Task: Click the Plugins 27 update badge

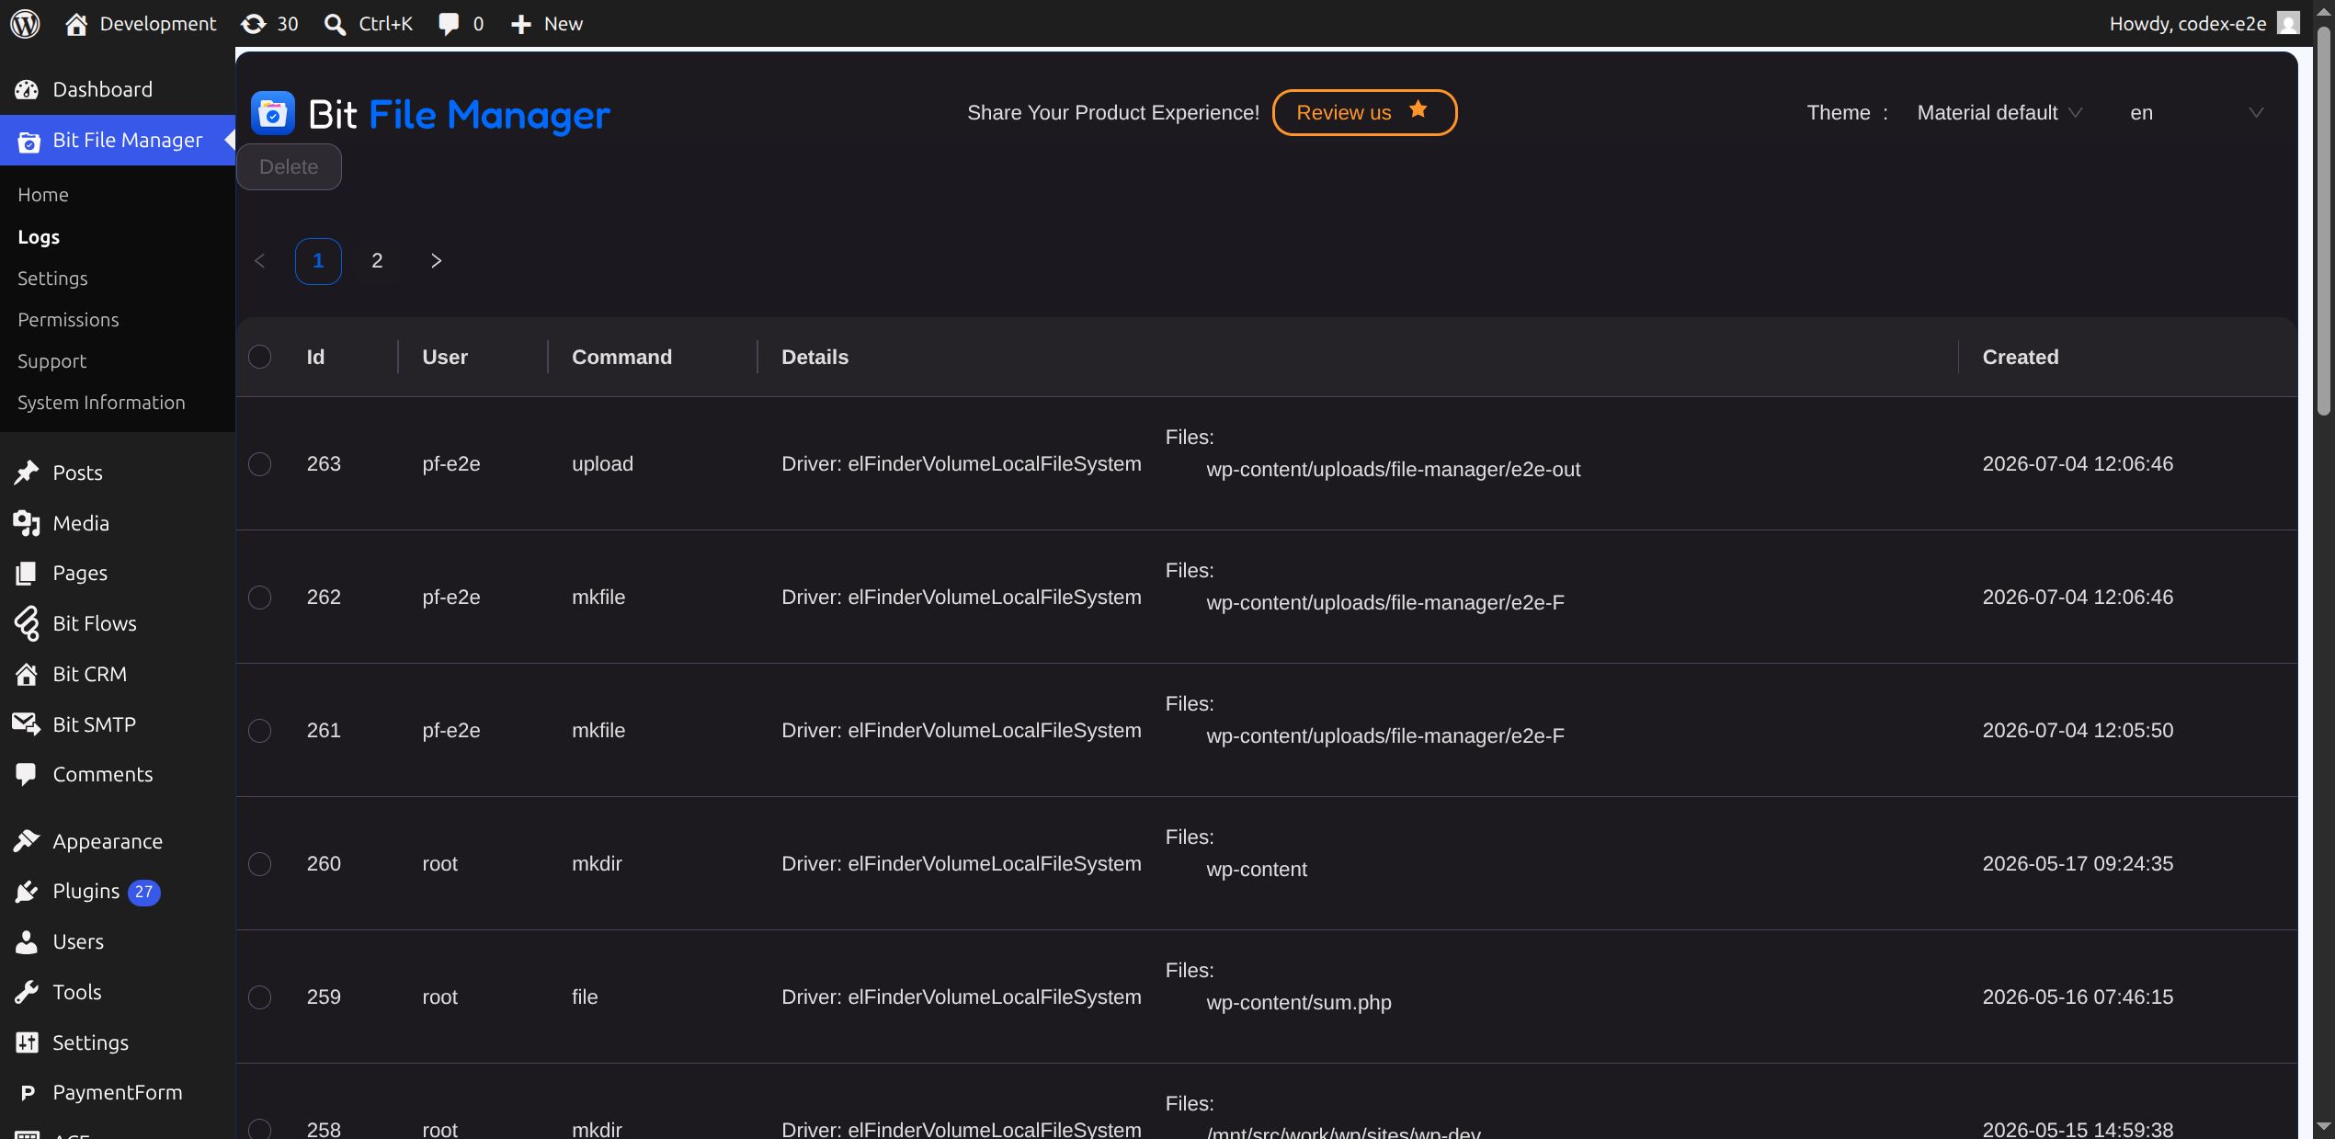Action: [143, 892]
